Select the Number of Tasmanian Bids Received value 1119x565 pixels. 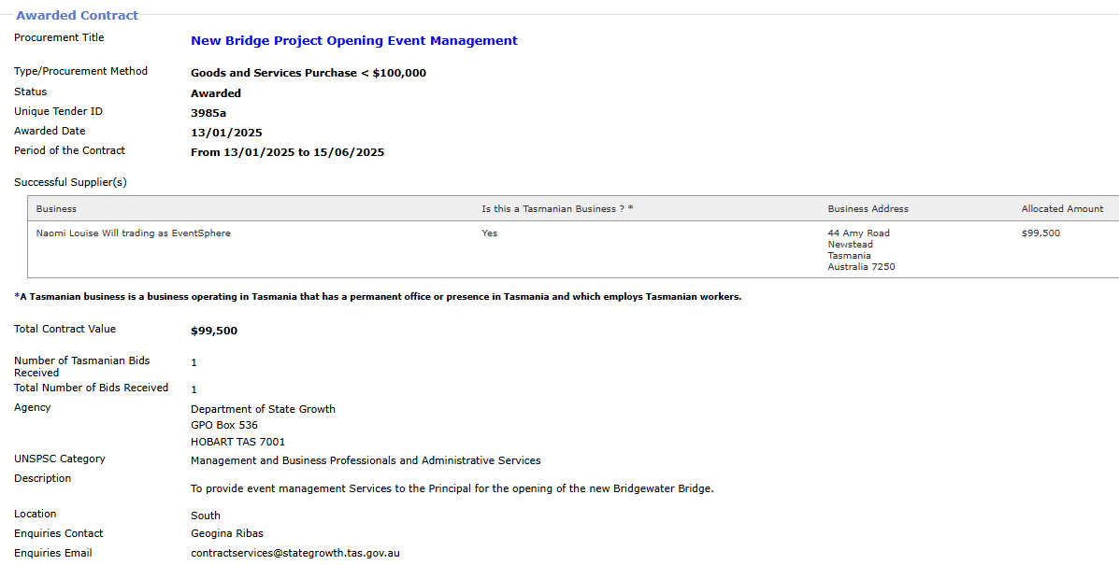(x=194, y=362)
